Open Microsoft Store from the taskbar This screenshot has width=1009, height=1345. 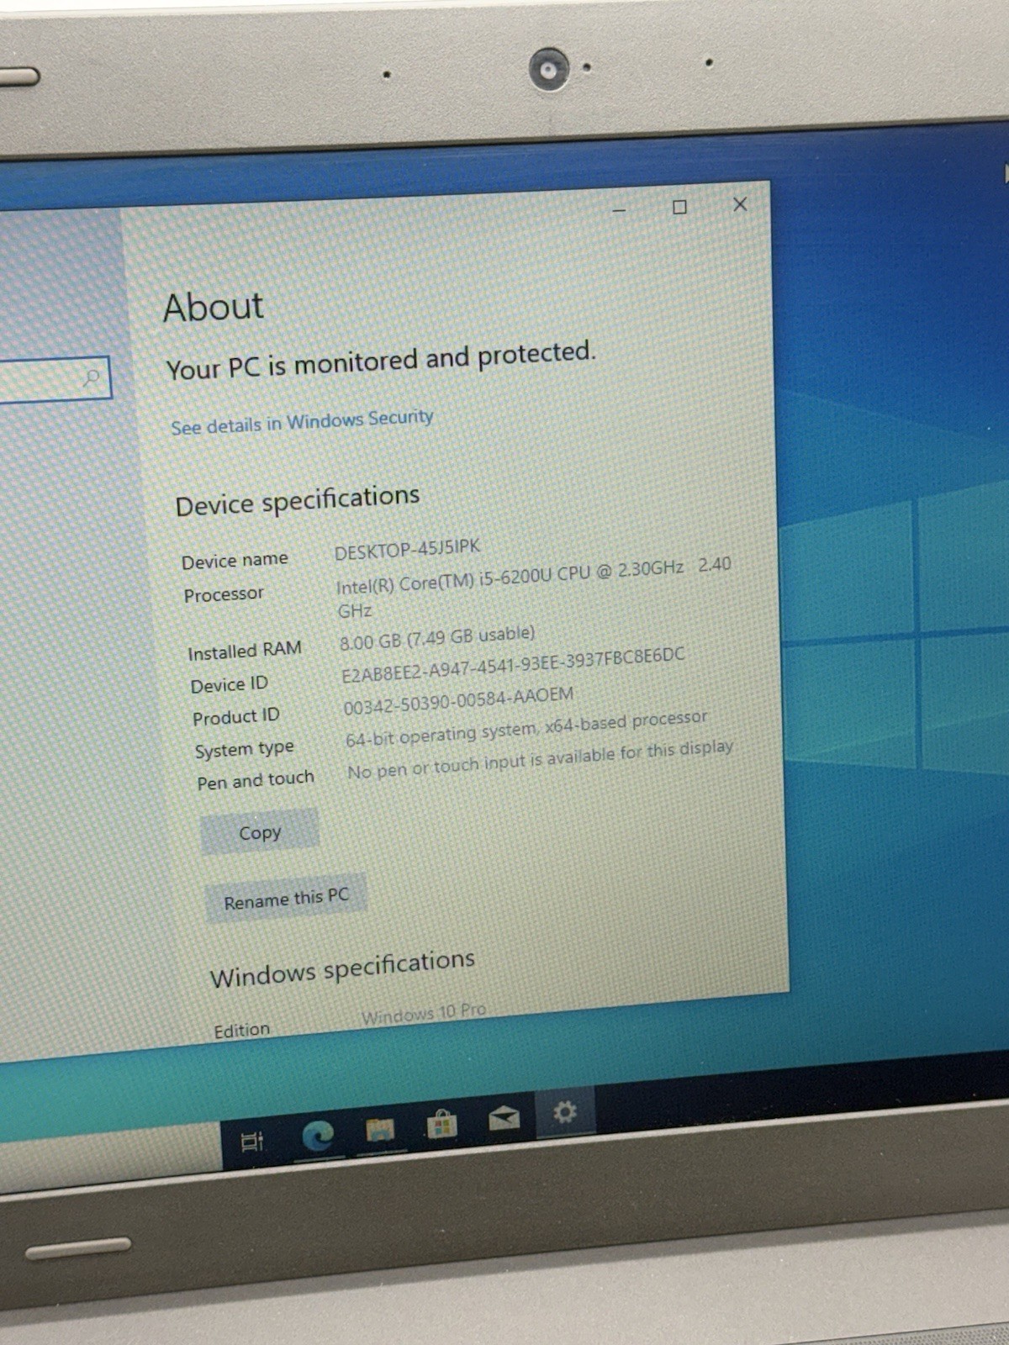point(441,1125)
